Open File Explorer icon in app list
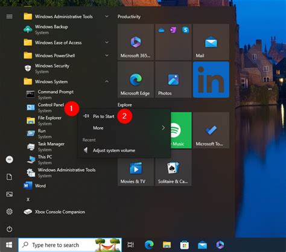 (31, 121)
